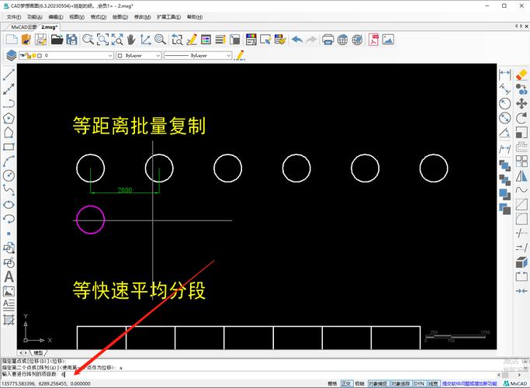Expand the ByLayer color dropdown

140,56
